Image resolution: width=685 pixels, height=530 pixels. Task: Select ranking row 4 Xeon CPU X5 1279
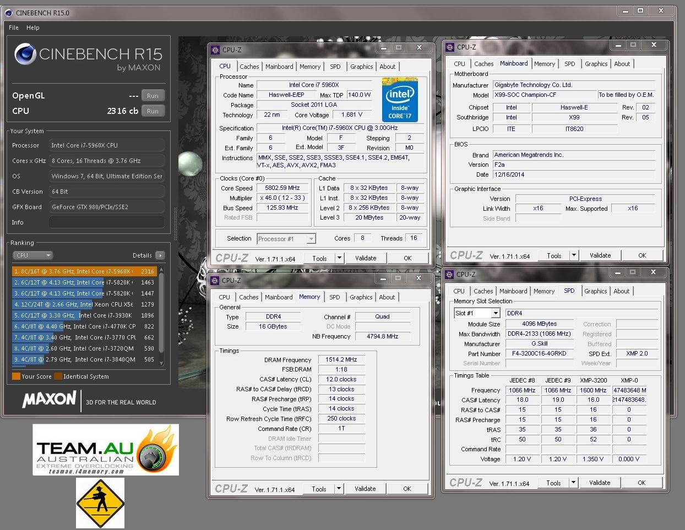coord(84,304)
